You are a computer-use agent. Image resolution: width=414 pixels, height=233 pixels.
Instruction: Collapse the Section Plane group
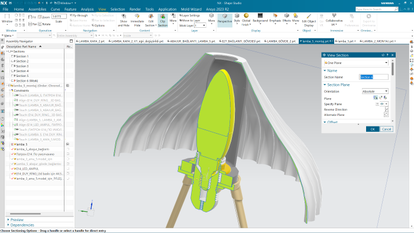[325, 85]
